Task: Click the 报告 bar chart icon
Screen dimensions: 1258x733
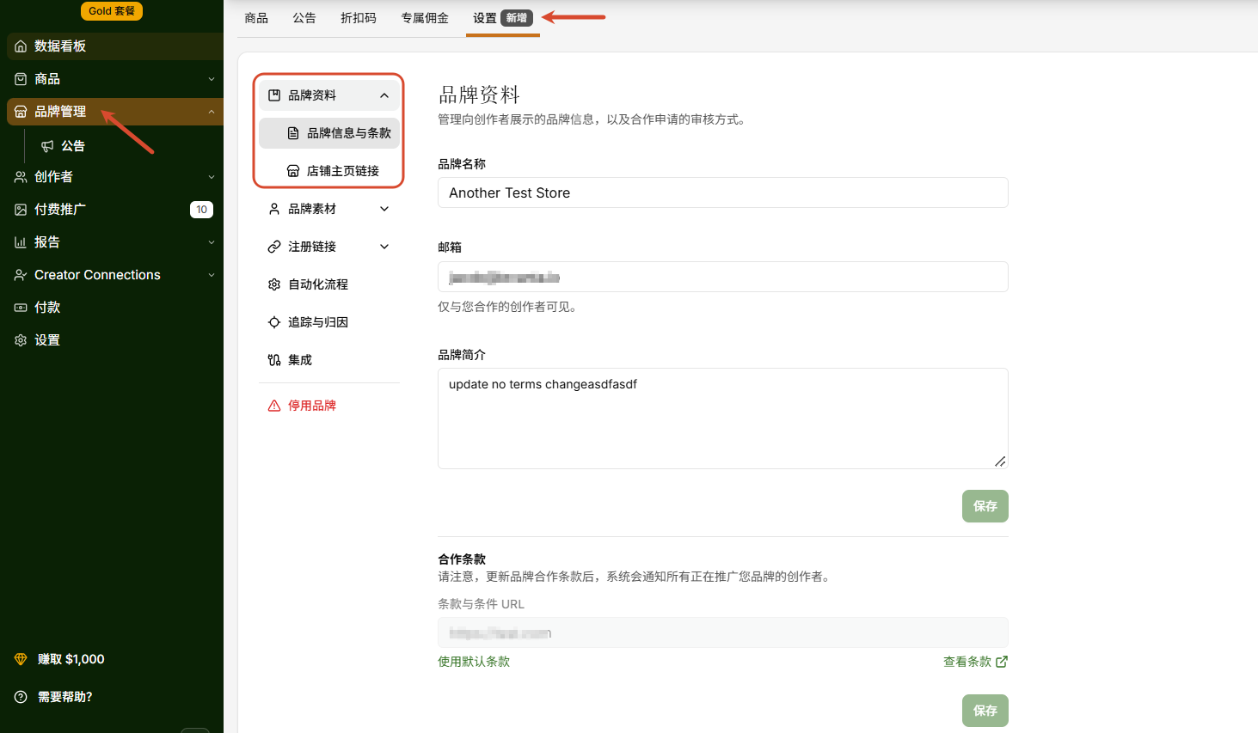Action: point(21,242)
